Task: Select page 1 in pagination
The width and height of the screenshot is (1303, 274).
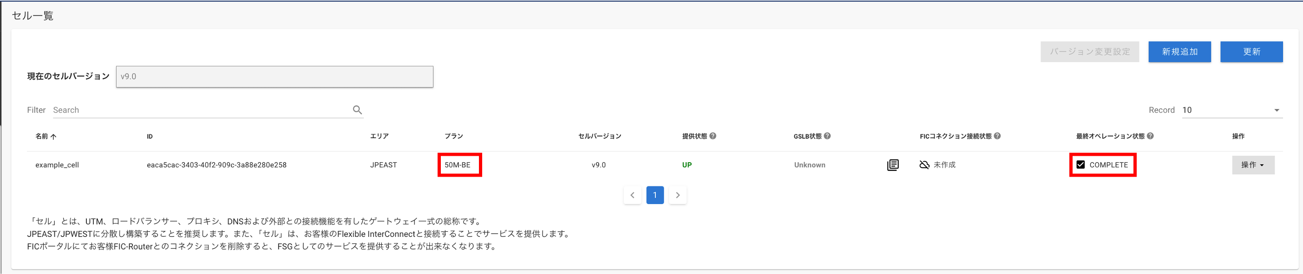Action: 655,195
